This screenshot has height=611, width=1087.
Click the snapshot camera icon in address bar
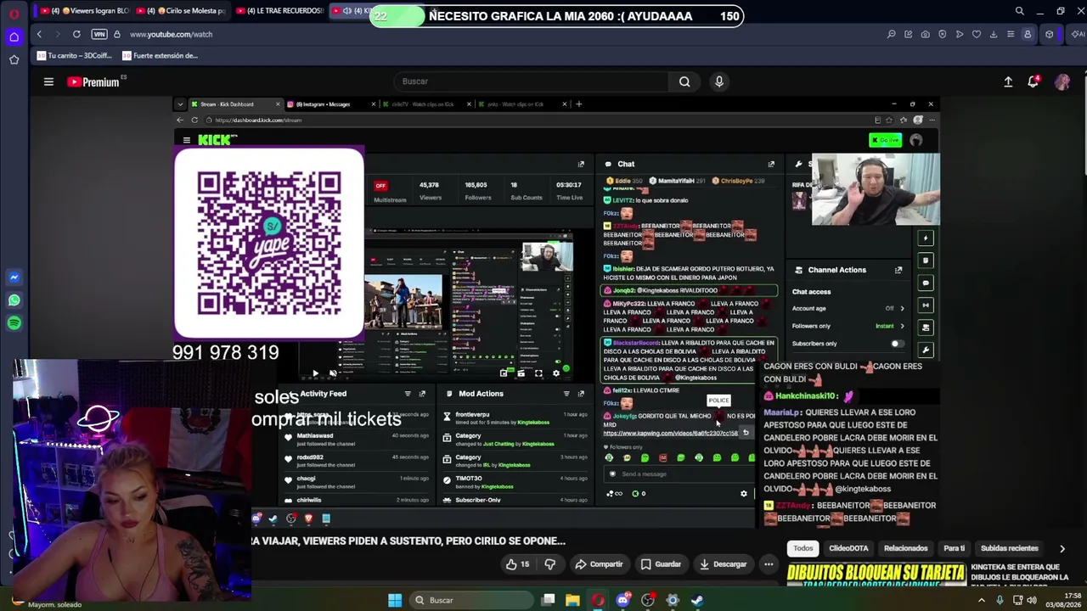click(x=925, y=34)
